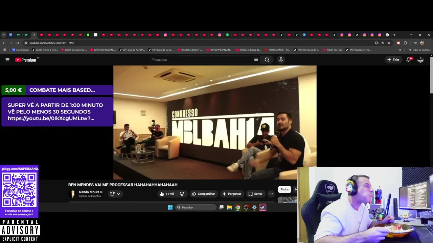Open the Nando Moura channel name
Screen dimensions: 433x243
coord(89,192)
